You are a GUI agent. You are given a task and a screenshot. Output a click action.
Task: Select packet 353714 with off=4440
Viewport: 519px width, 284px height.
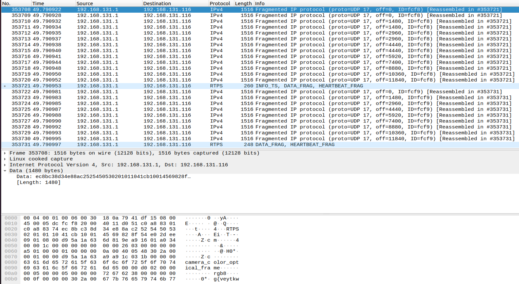tap(260, 45)
